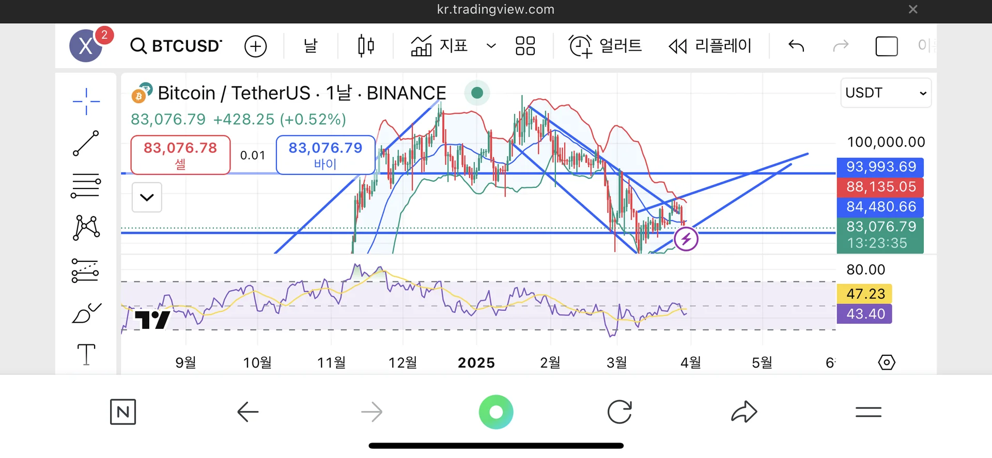Open the 지표 indicators menu
The height and width of the screenshot is (458, 992).
coord(439,46)
